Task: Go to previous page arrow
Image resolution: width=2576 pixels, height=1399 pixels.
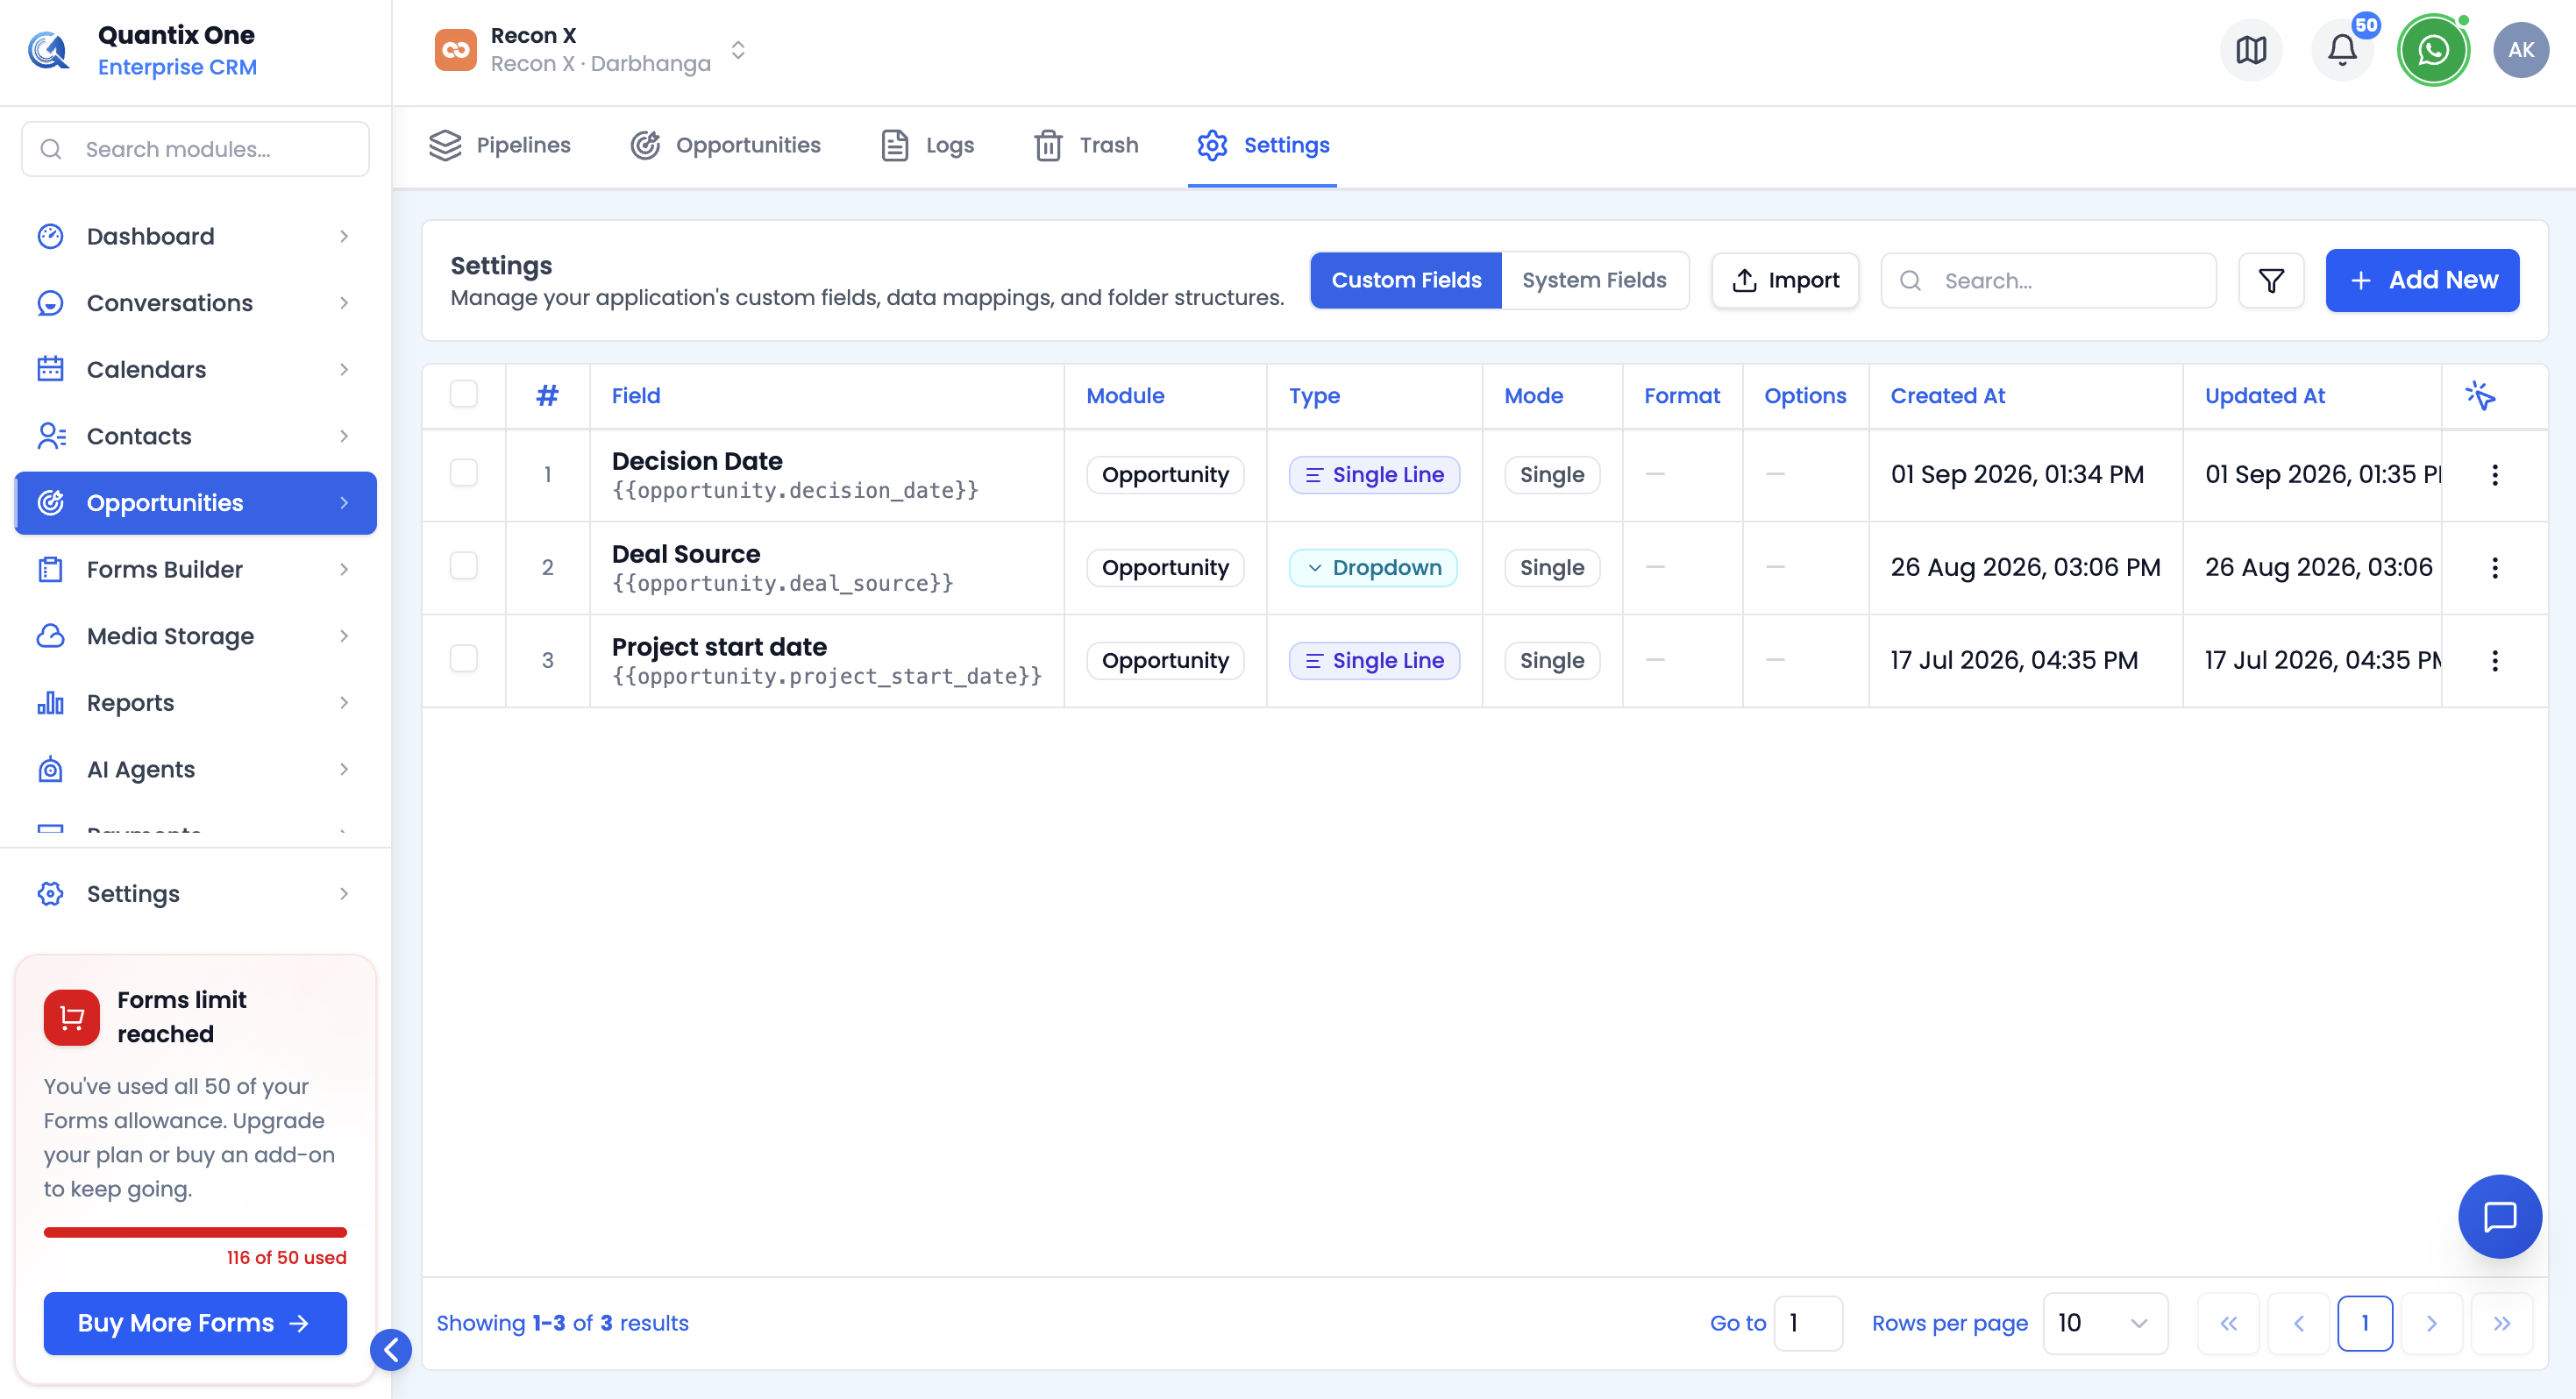Action: point(2298,1324)
